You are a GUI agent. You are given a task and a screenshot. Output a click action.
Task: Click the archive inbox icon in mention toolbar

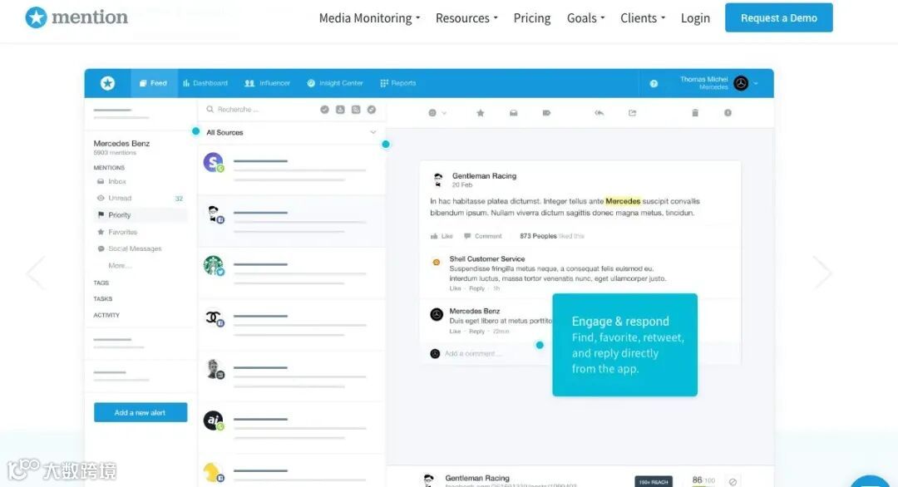[513, 113]
